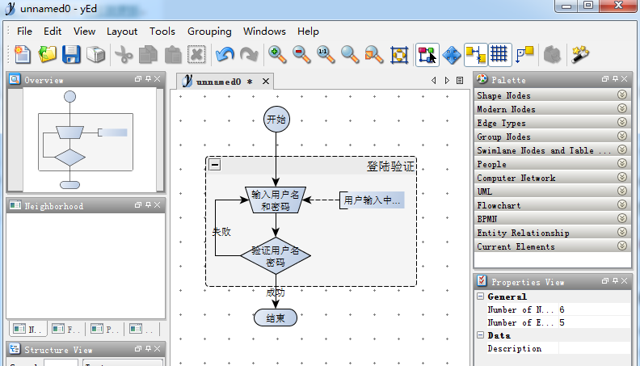Toggle the edit mode toolbar button
This screenshot has width=640, height=366.
click(x=427, y=55)
